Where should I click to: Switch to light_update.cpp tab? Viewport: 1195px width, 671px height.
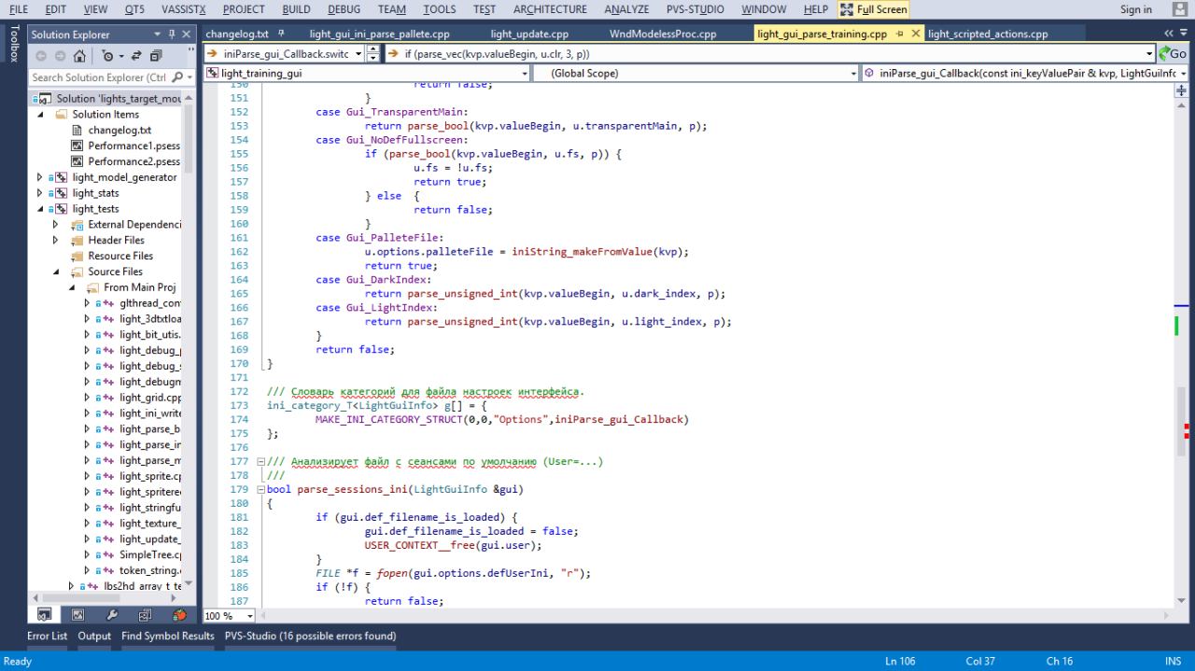[x=529, y=35]
